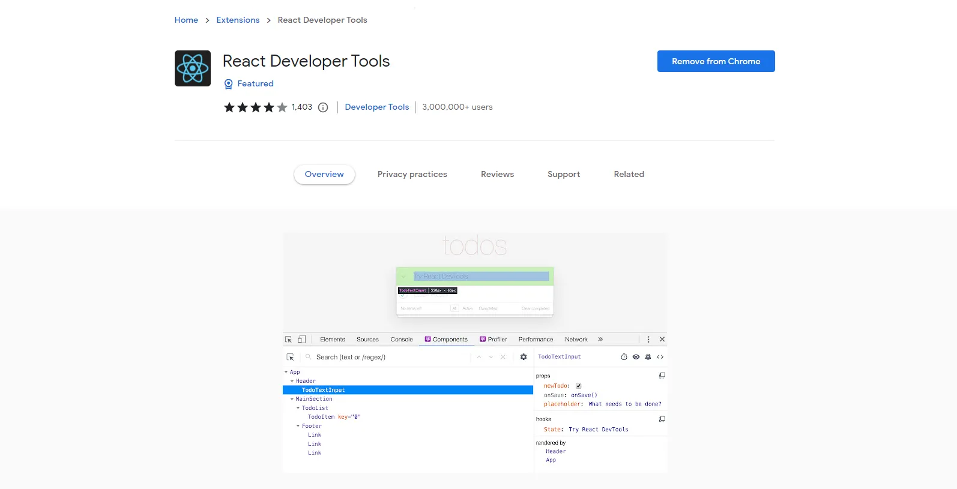Click the onSave() prop value

[x=584, y=395]
